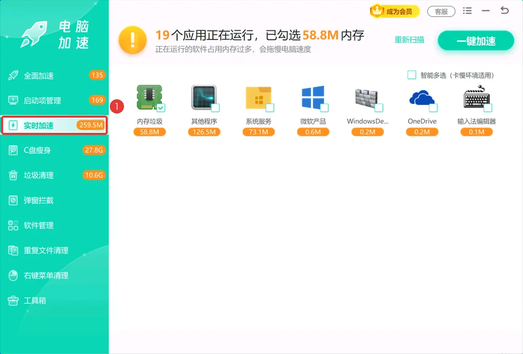Click the WindowsDe... firewall wall icon
Viewport: 523px width, 354px height.
coord(366,98)
